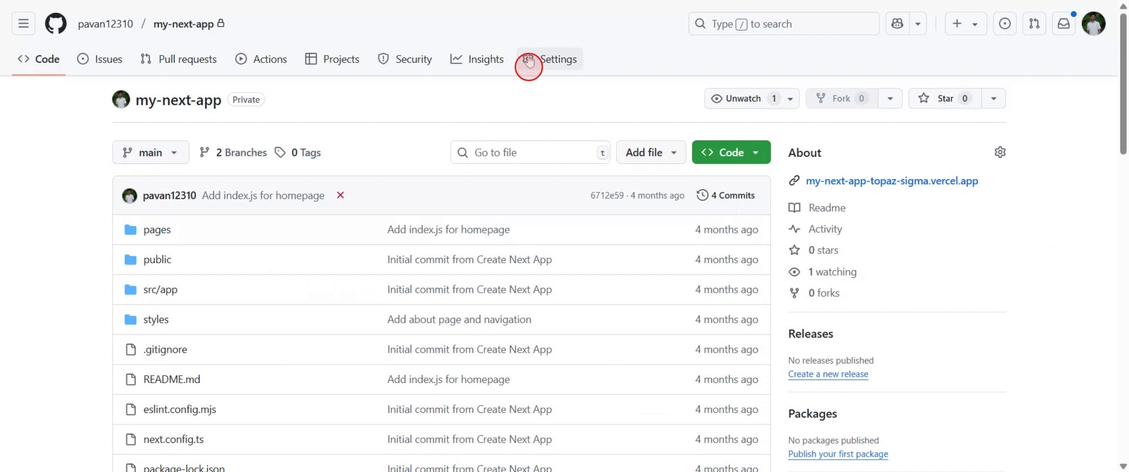Click the src/app folder icon
1129x472 pixels.
[x=131, y=289]
